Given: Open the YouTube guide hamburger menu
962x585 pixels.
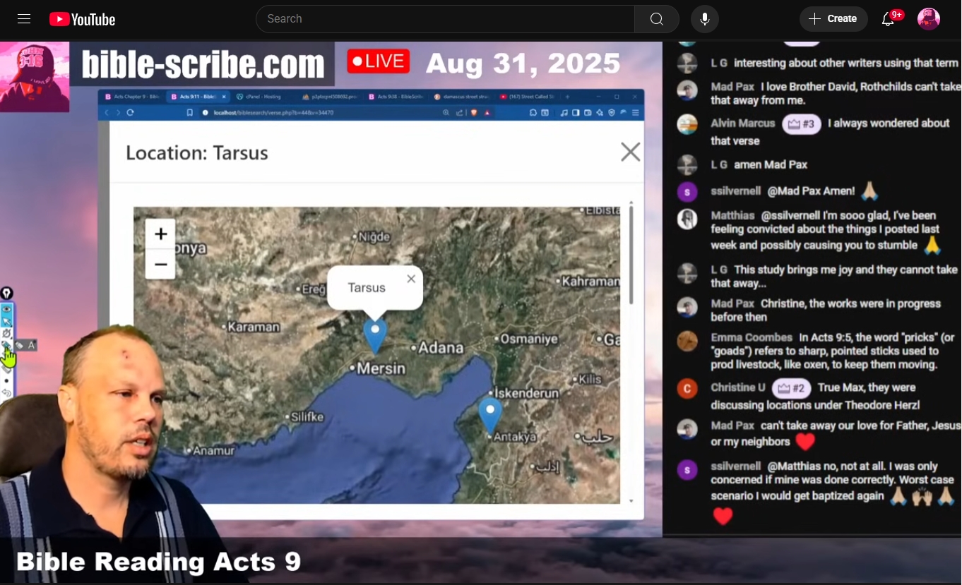Looking at the screenshot, I should (x=24, y=19).
